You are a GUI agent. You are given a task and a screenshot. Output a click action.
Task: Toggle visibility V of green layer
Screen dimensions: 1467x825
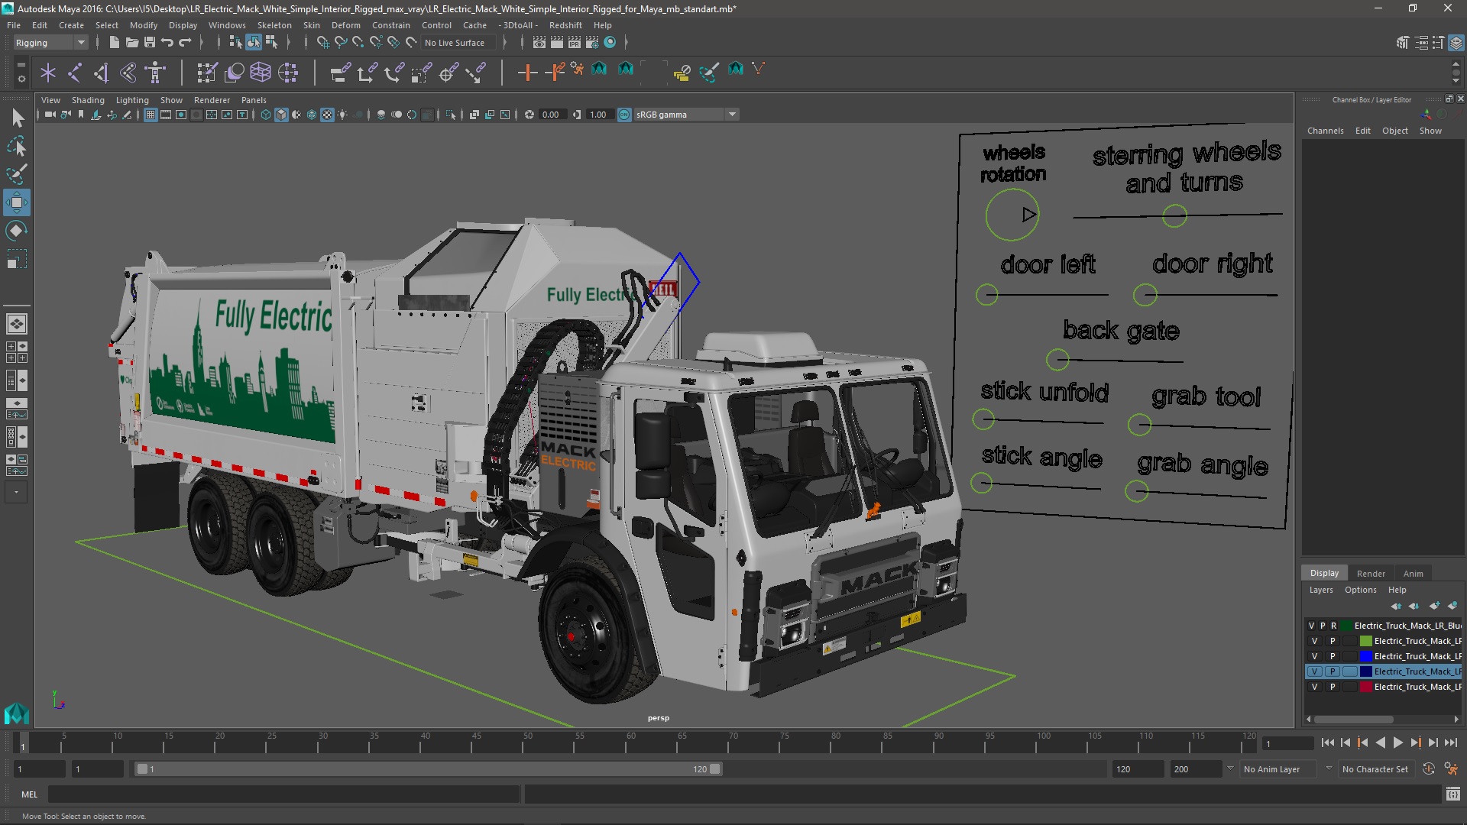[x=1314, y=641]
